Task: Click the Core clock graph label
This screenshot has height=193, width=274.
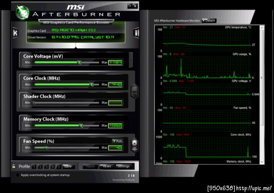Action: [x=241, y=134]
